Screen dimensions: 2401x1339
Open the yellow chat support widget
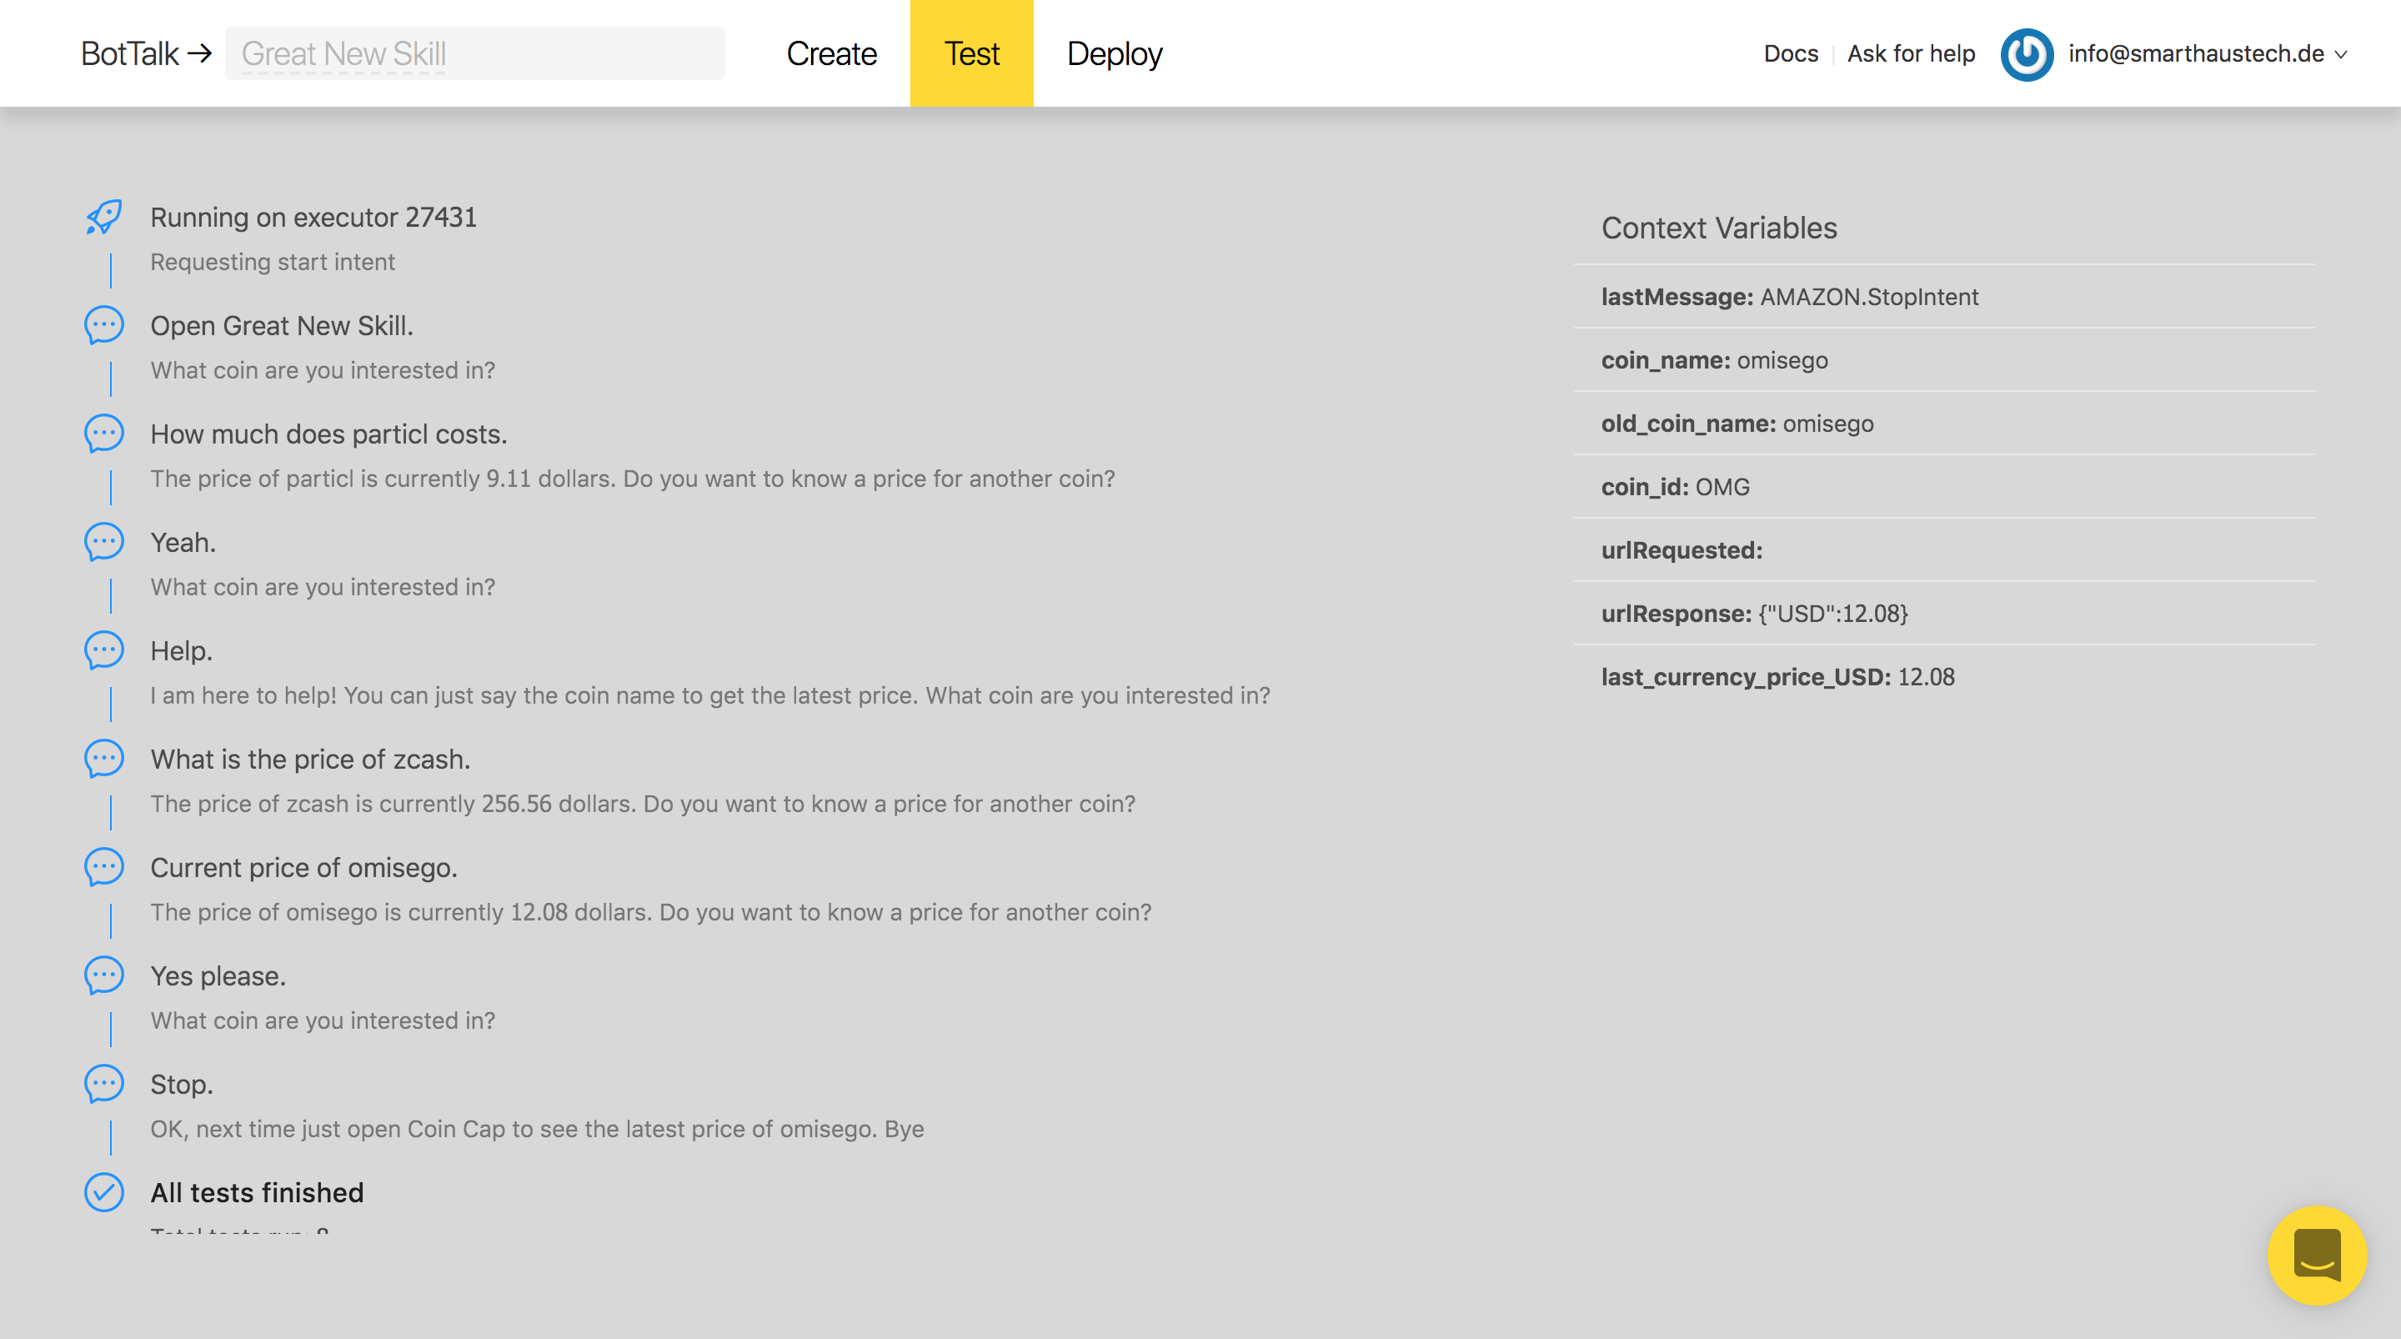[2316, 1255]
